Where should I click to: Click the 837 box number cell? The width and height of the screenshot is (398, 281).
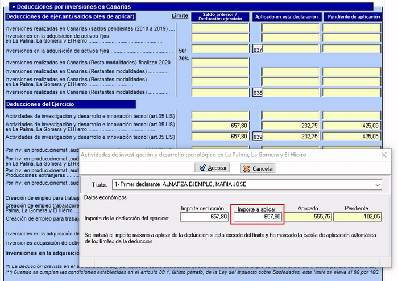click(x=258, y=49)
